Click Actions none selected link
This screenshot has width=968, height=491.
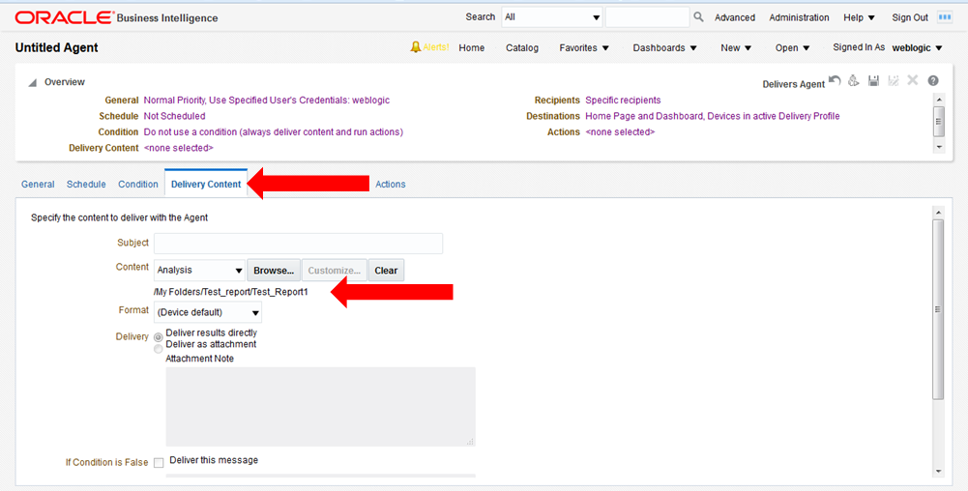[x=620, y=132]
